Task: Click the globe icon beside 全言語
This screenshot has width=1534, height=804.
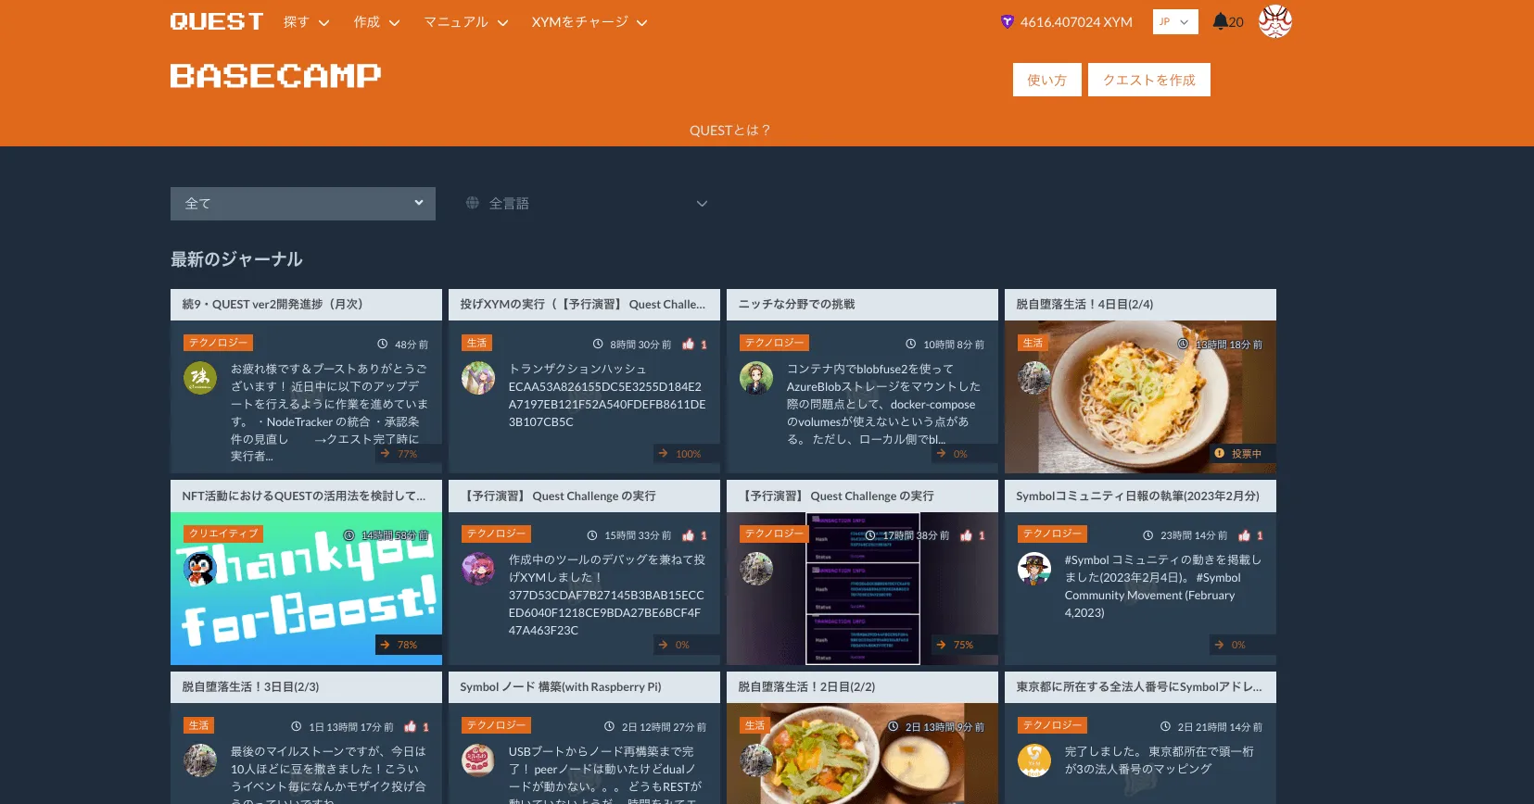Action: [473, 203]
